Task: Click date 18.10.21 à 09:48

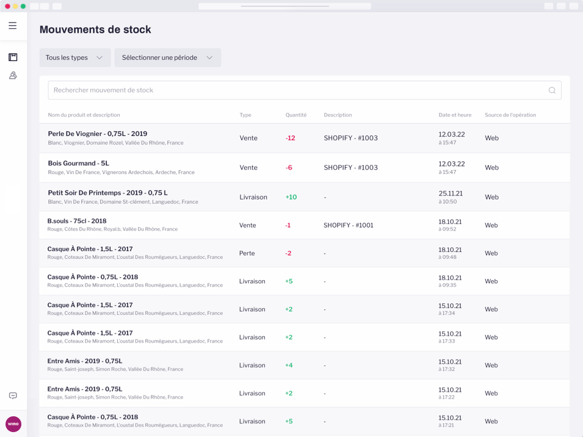Action: [450, 253]
